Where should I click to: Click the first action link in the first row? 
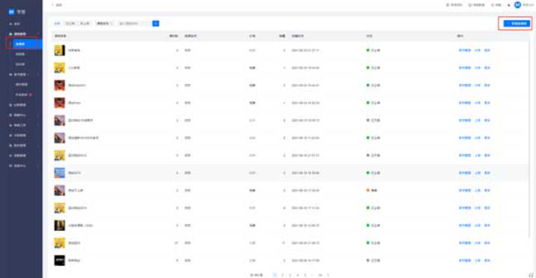[x=465, y=50]
